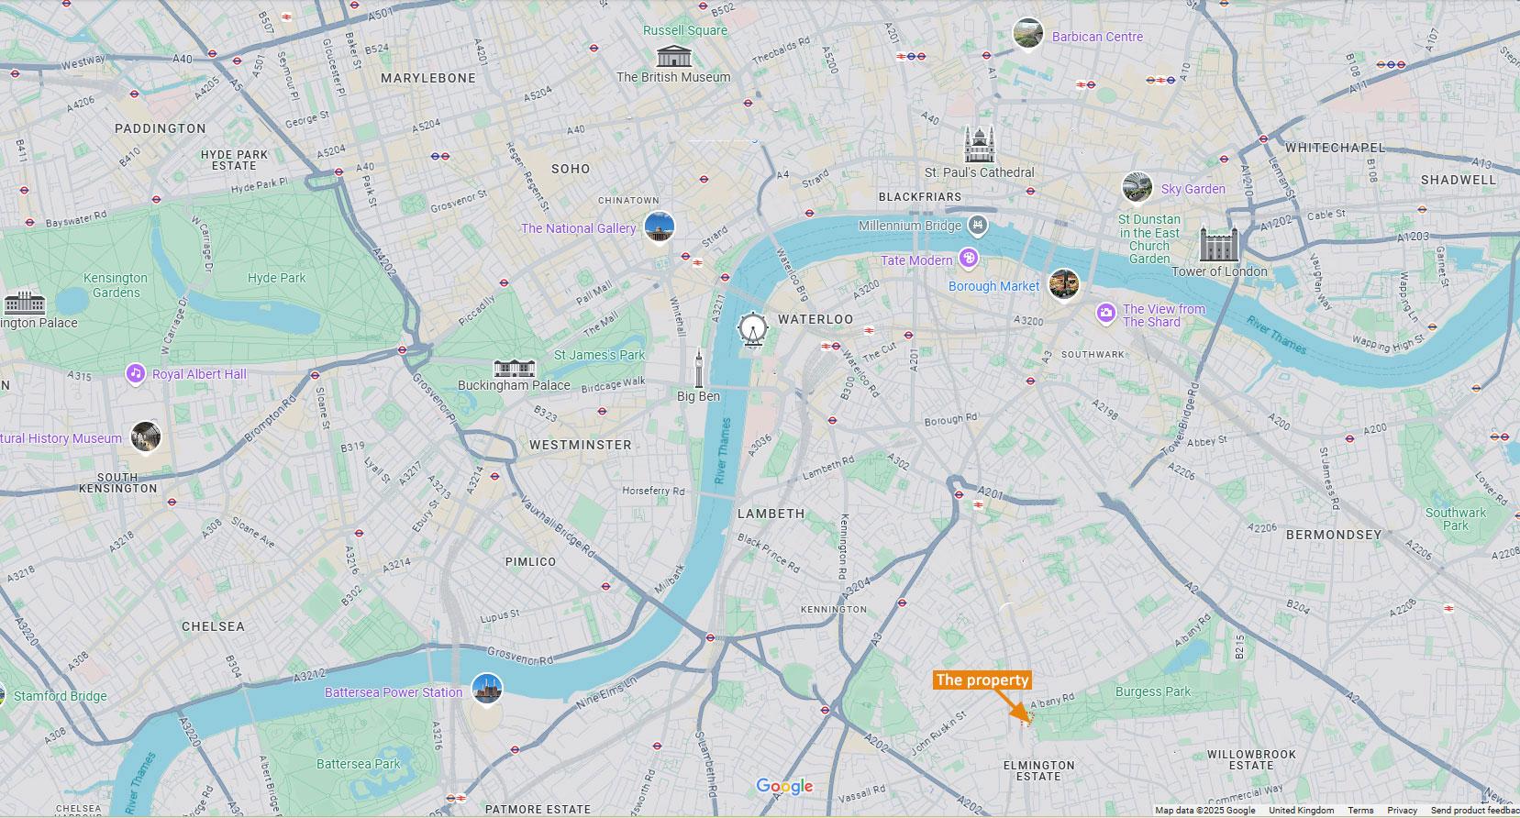Screen dimensions: 1520x818
Task: Open the London Eye wheel icon
Action: coord(752,329)
